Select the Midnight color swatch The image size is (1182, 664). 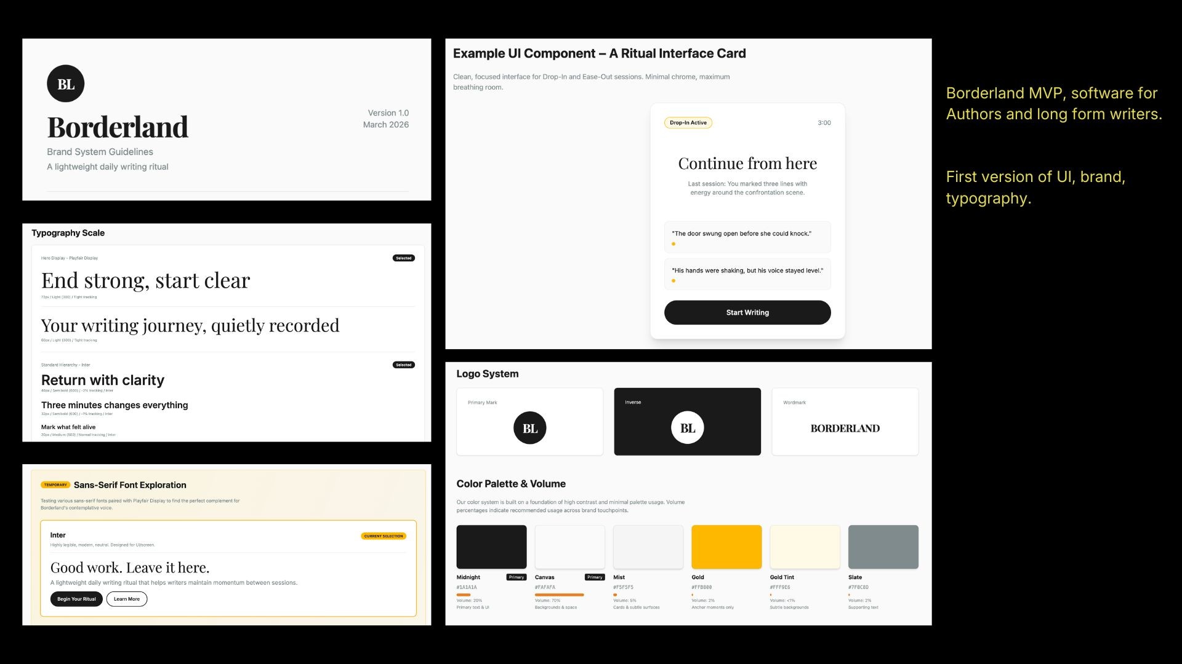(x=491, y=547)
